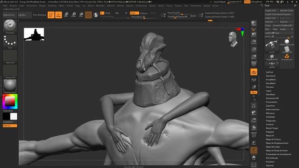The image size is (299, 168).
Task: Toggle the Gizmo 3D button
Action: [88, 15]
